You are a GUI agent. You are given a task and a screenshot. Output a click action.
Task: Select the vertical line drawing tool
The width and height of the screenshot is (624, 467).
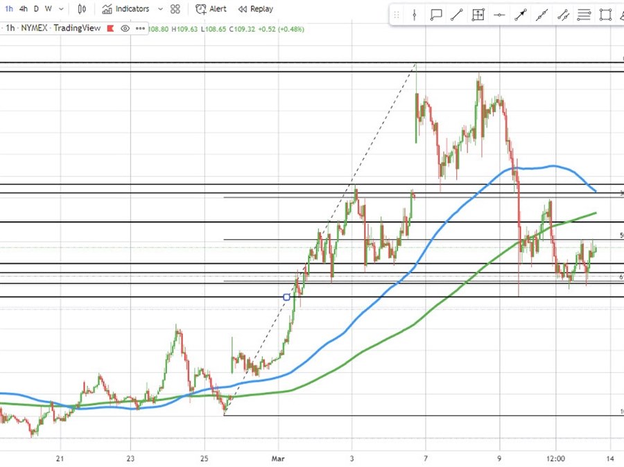pos(415,15)
